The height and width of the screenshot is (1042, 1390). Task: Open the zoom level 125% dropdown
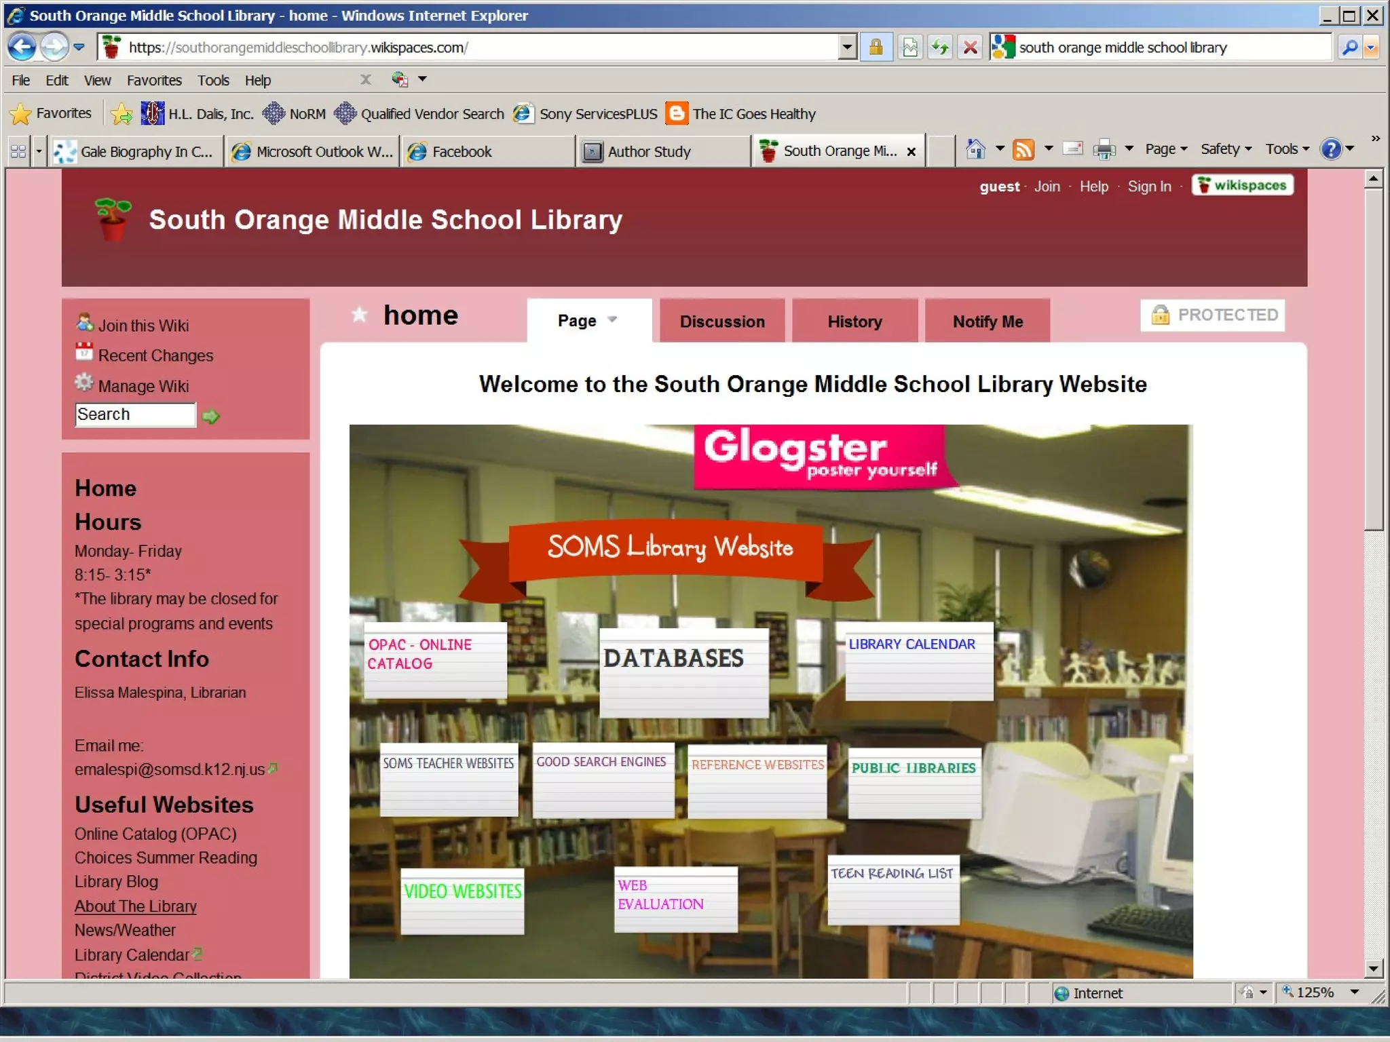pos(1354,992)
